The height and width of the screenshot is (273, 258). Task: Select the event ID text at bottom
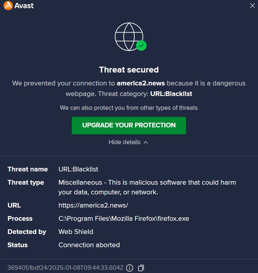[65, 268]
